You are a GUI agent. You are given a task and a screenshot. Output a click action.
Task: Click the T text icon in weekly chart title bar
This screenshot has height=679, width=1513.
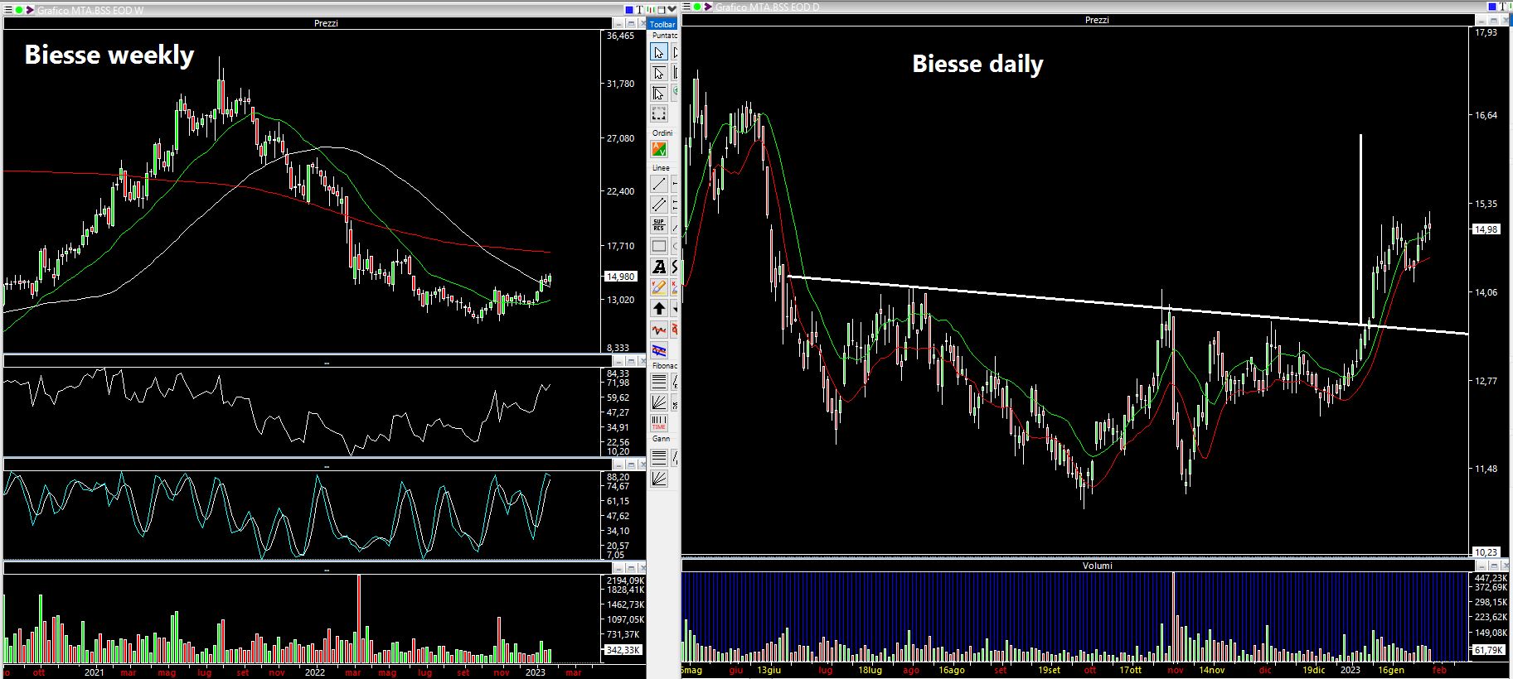639,10
